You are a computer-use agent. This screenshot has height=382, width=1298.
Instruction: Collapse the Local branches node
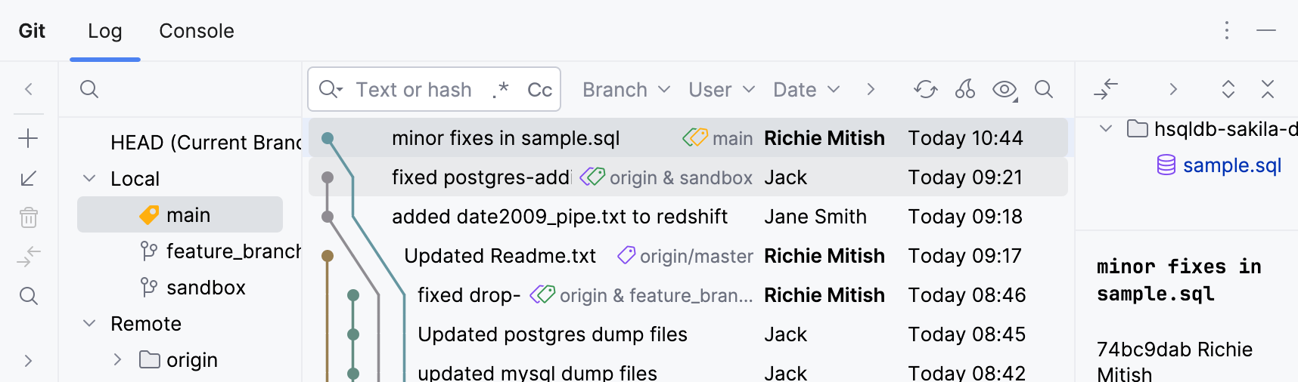89,179
